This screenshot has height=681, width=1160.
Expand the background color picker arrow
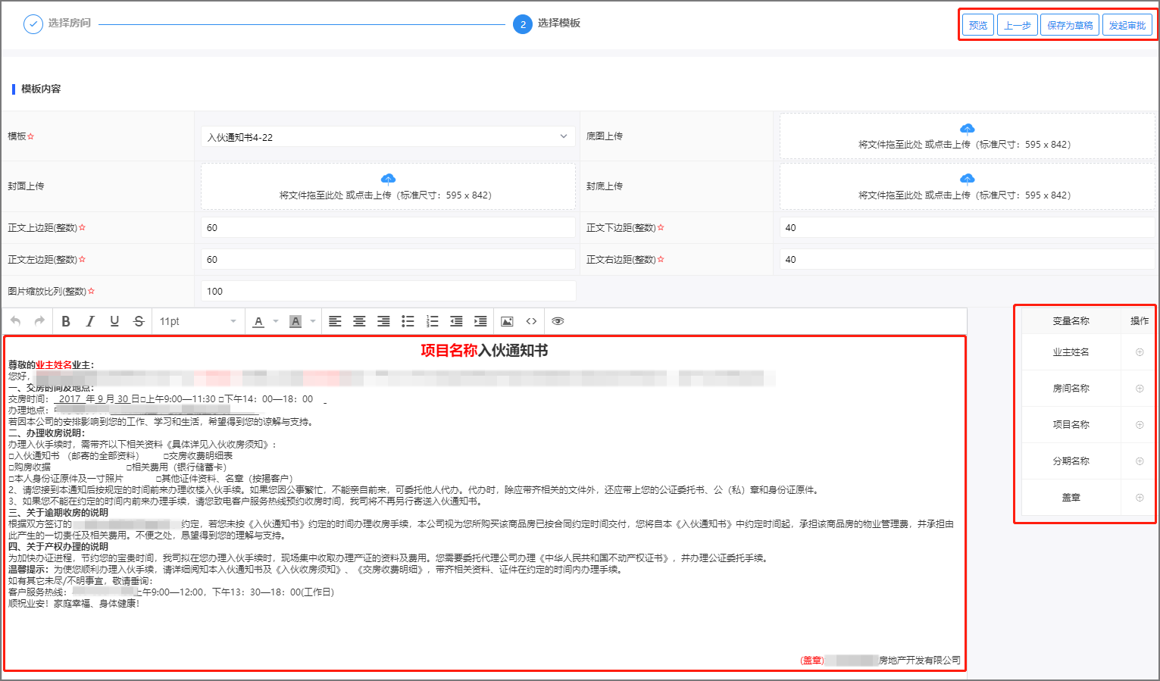point(313,321)
